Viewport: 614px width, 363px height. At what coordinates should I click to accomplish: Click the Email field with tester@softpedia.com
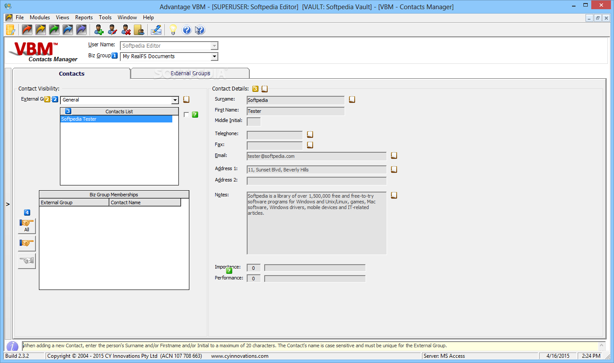tap(317, 156)
